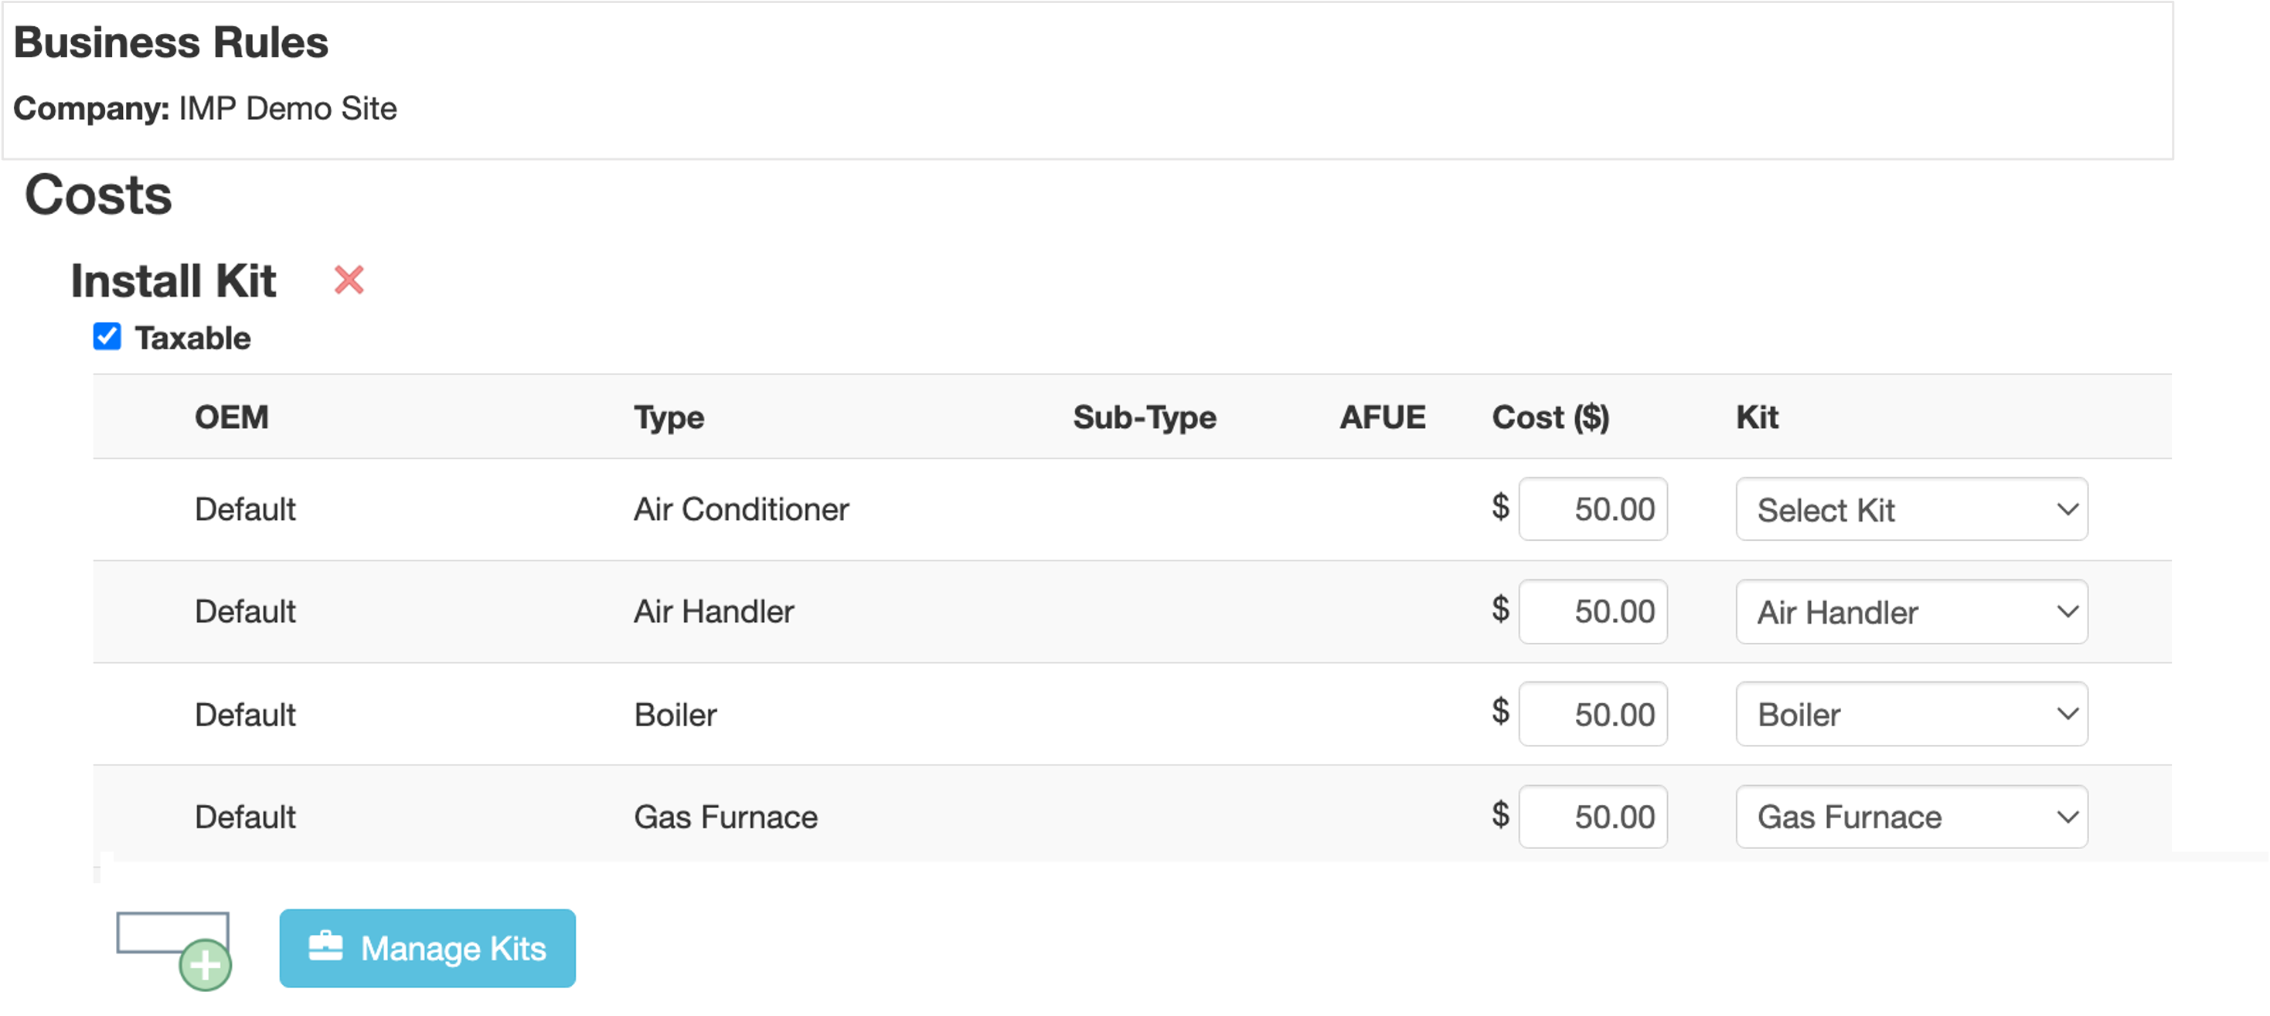The height and width of the screenshot is (1016, 2270).
Task: Edit the Gas Furnace cost field
Action: 1593,817
